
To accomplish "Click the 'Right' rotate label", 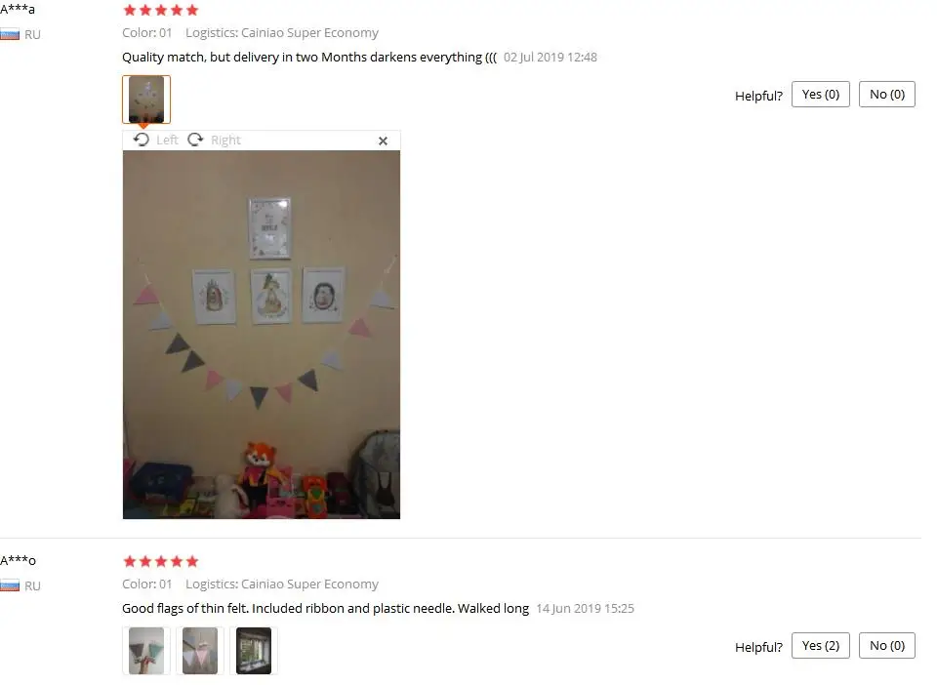I will point(225,141).
